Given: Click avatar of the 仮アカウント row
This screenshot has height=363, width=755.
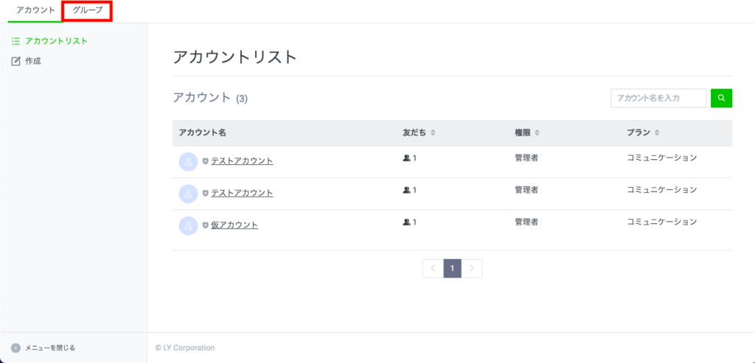Looking at the screenshot, I should tap(188, 225).
